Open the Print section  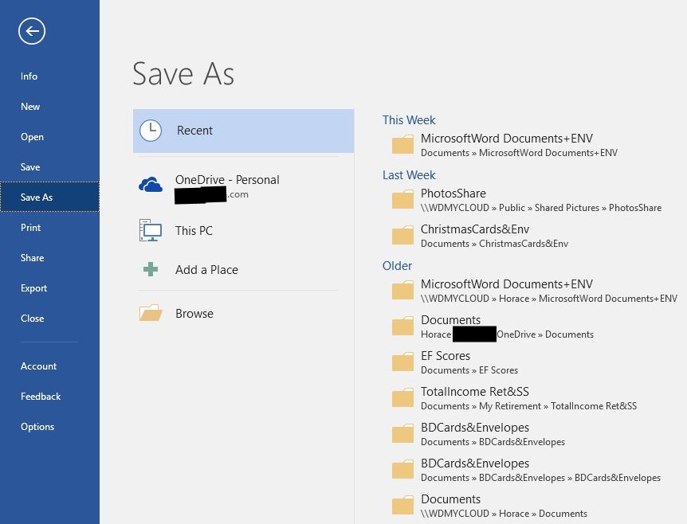30,227
